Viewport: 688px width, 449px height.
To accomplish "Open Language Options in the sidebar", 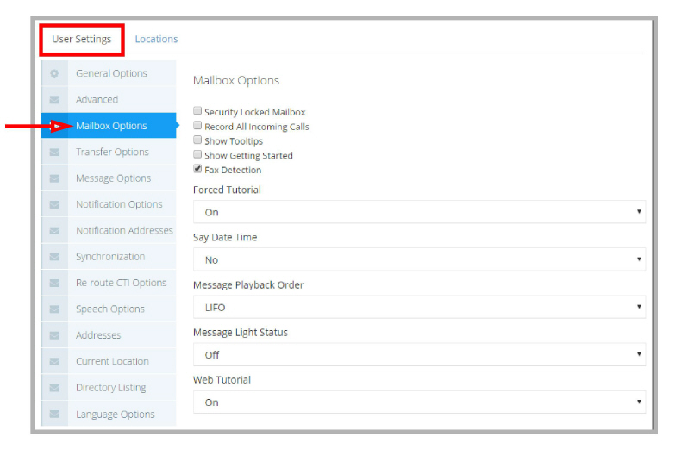I will tap(109, 414).
